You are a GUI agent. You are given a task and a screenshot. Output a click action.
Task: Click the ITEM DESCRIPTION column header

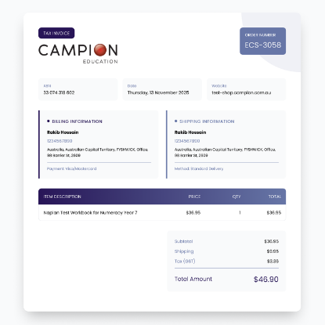62,197
